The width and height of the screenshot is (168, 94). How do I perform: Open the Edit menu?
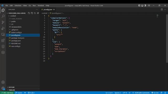pos(11,5)
